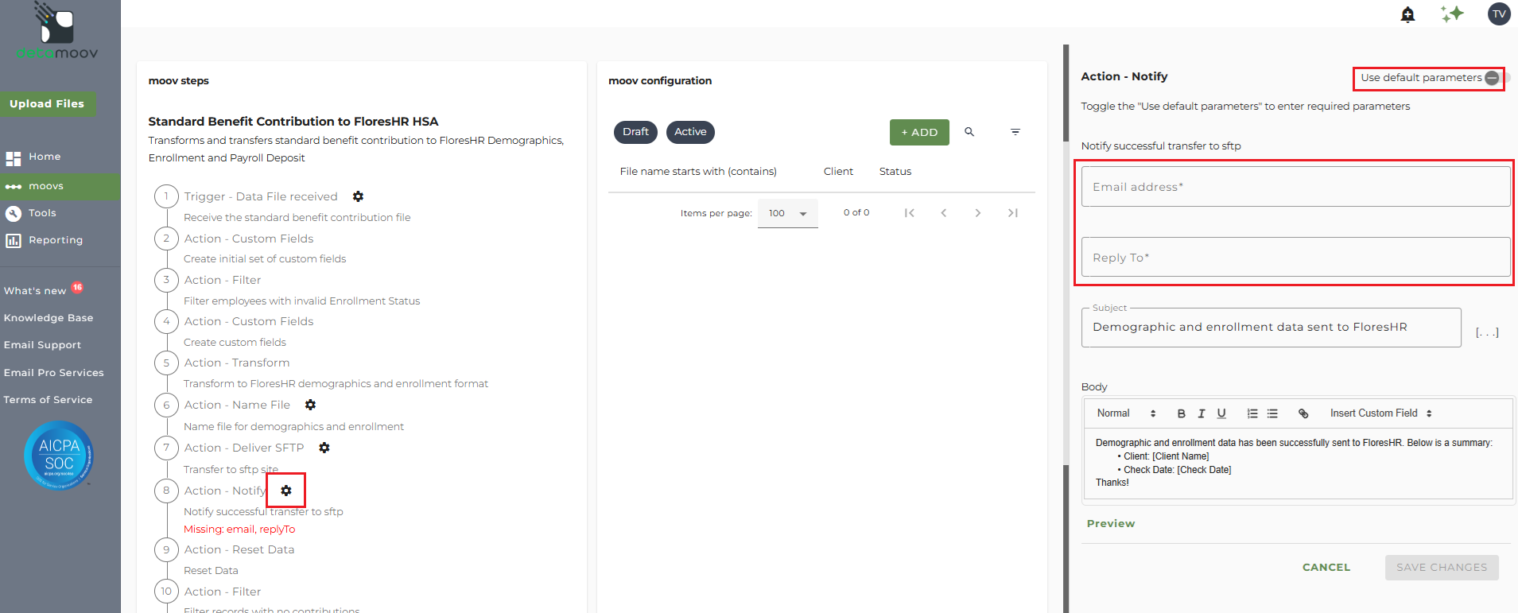Go to the first page of results
The height and width of the screenshot is (613, 1518).
click(910, 213)
